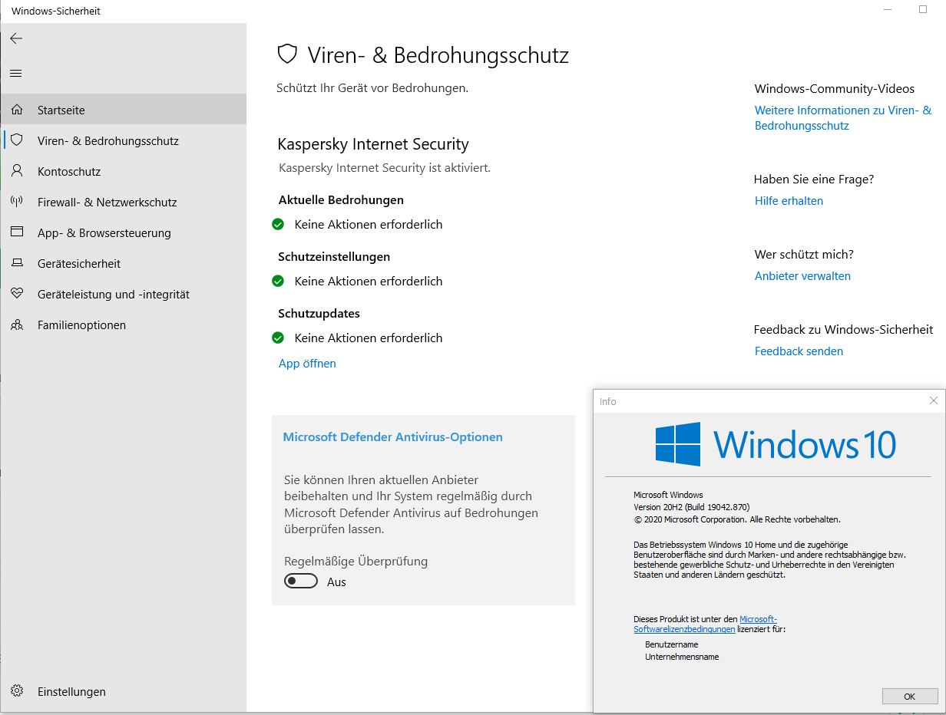
Task: Click green checkmark under Schutzeinstellungen
Action: tap(278, 281)
